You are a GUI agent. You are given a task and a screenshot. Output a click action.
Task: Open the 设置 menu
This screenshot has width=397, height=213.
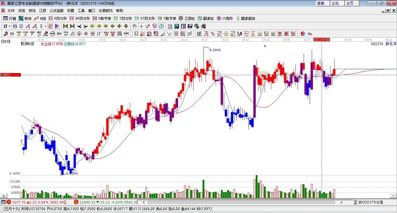point(71,11)
